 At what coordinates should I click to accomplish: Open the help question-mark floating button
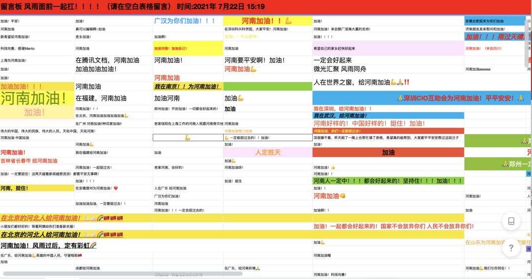pyautogui.click(x=511, y=248)
